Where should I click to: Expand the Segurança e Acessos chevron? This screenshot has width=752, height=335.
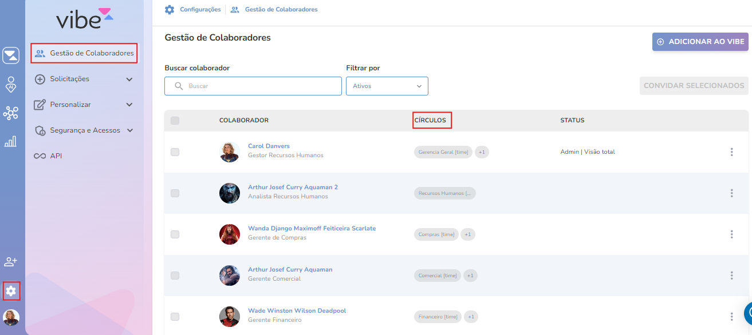point(130,130)
